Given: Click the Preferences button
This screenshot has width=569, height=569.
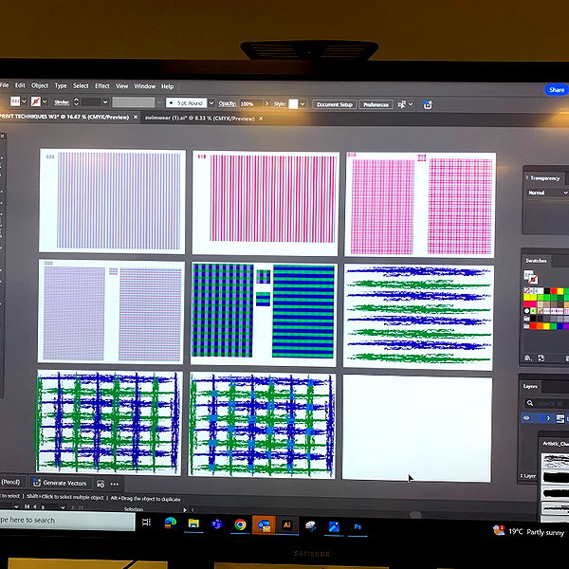Looking at the screenshot, I should tap(376, 105).
